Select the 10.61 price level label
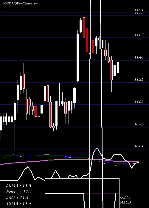This screenshot has height=208, width=149. pyautogui.click(x=139, y=146)
